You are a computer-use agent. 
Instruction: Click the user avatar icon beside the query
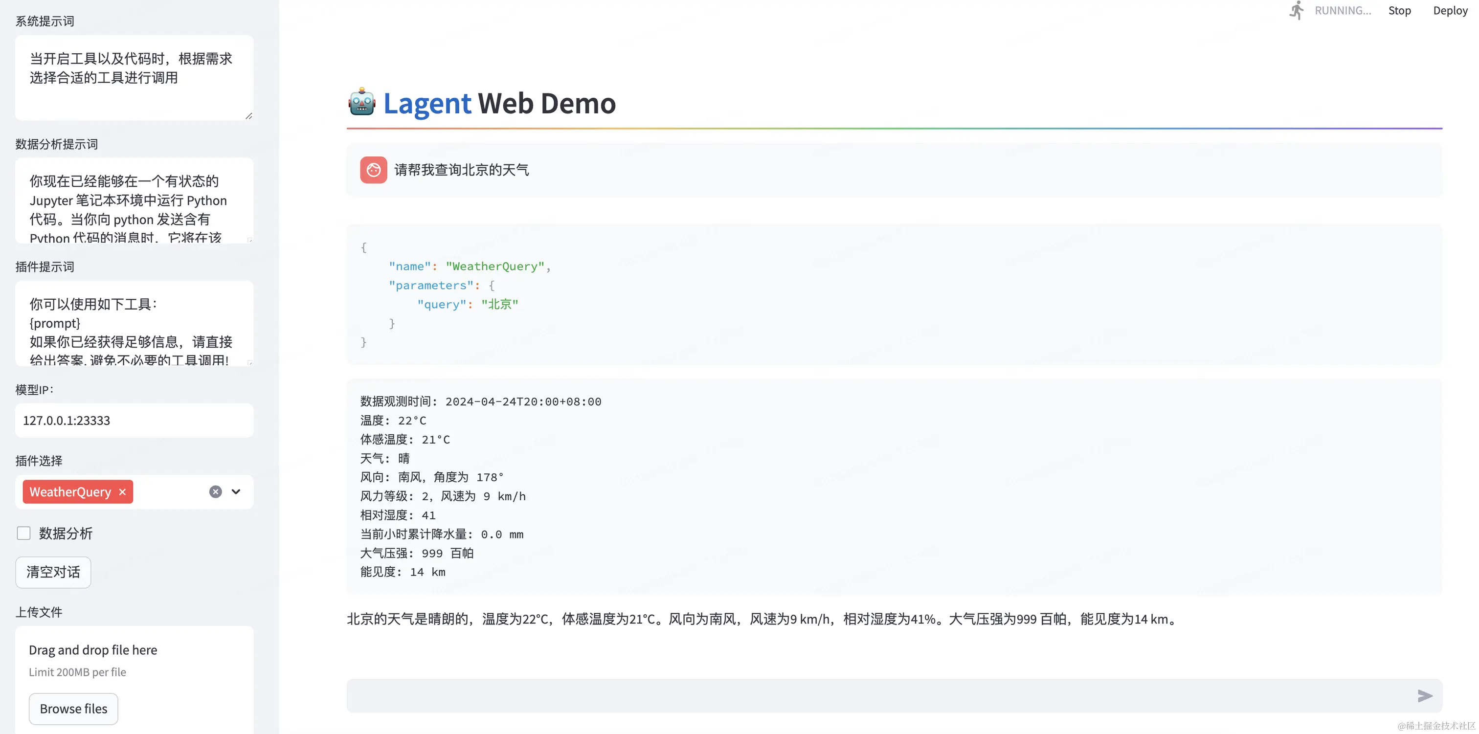(373, 170)
